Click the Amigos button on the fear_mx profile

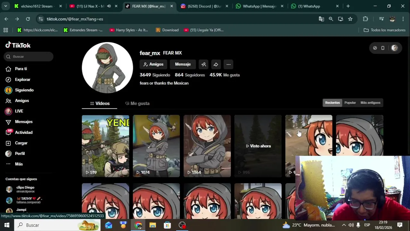[153, 64]
